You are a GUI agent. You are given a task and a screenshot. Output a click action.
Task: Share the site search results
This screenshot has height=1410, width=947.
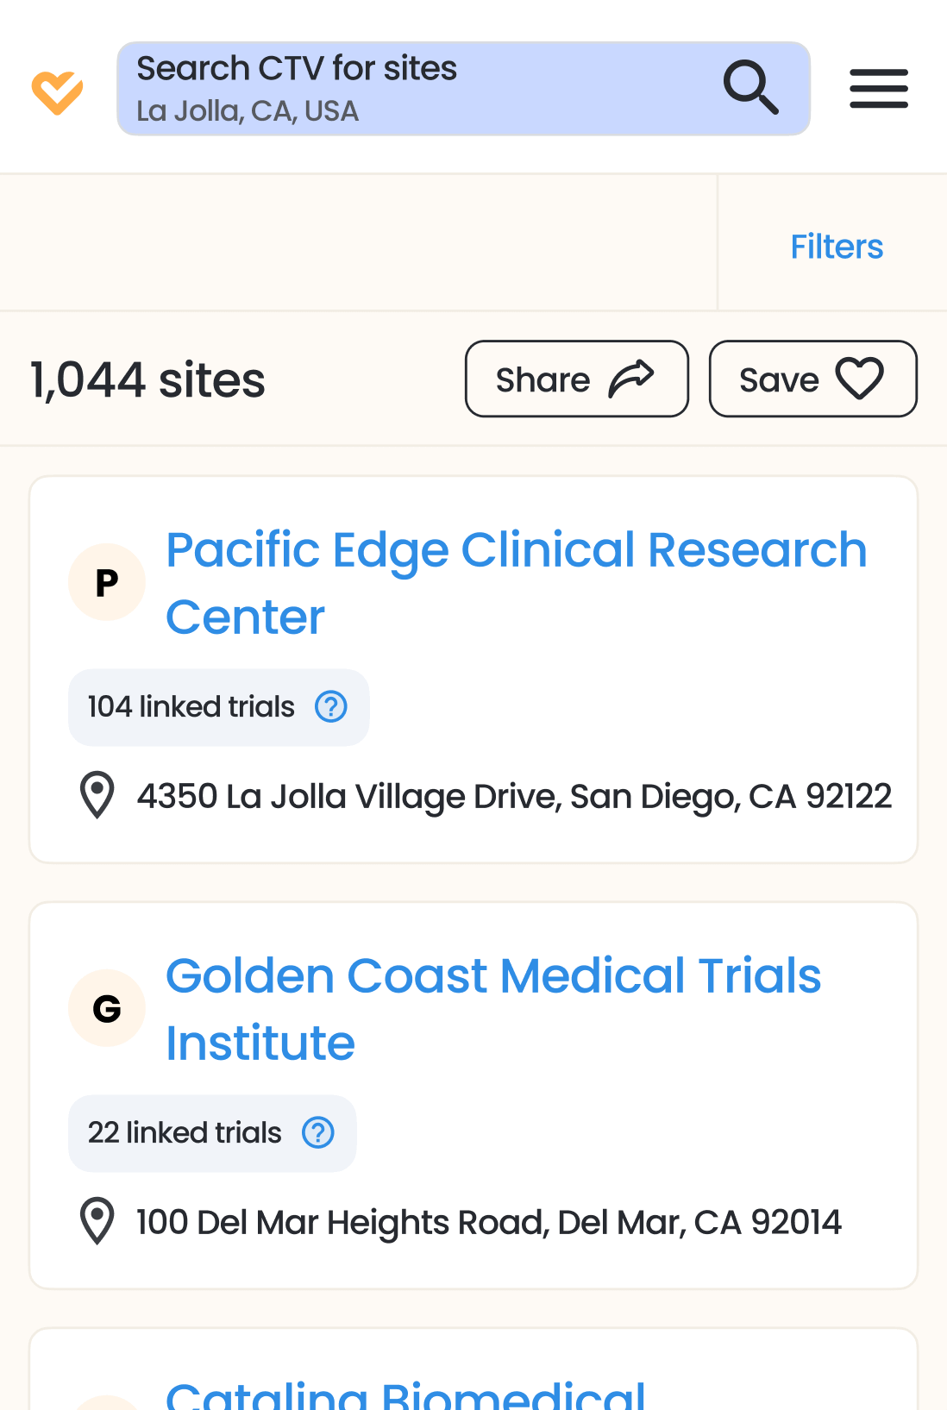(x=576, y=379)
